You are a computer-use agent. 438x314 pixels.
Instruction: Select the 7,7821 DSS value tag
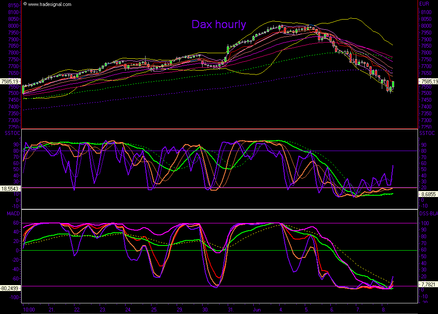point(427,284)
